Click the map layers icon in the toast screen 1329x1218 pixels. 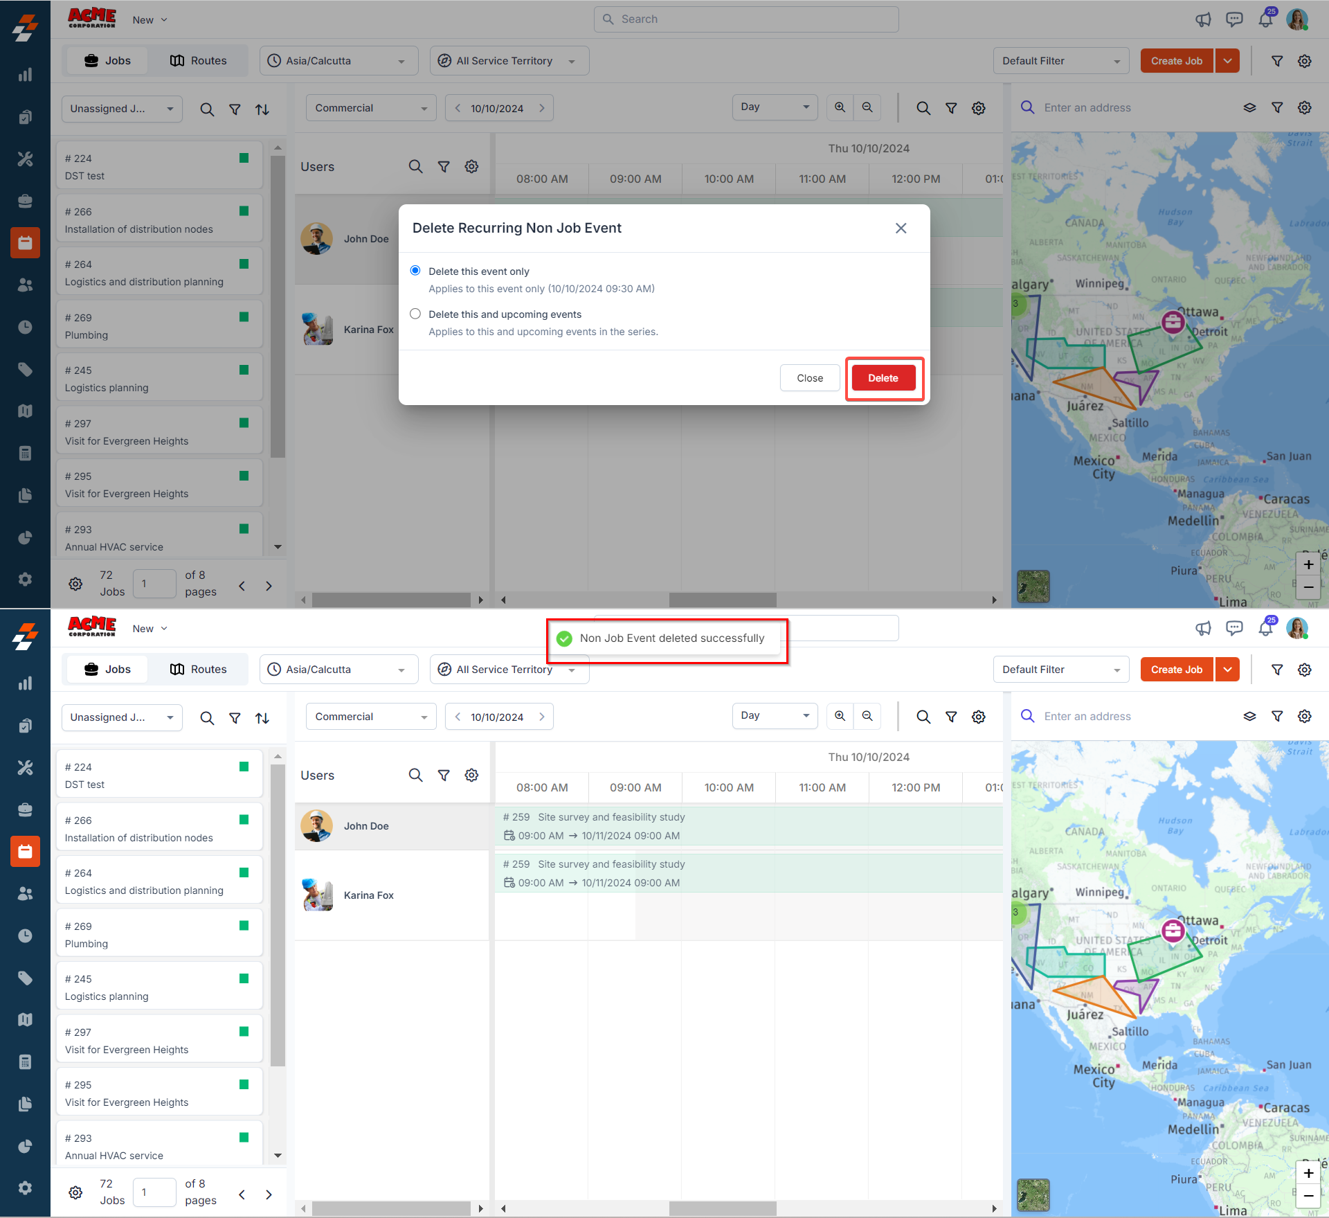1249,716
